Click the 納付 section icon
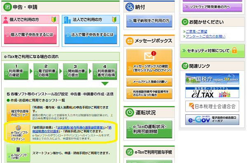Screen dimensions: 247x163 pyautogui.click(x=130, y=7)
